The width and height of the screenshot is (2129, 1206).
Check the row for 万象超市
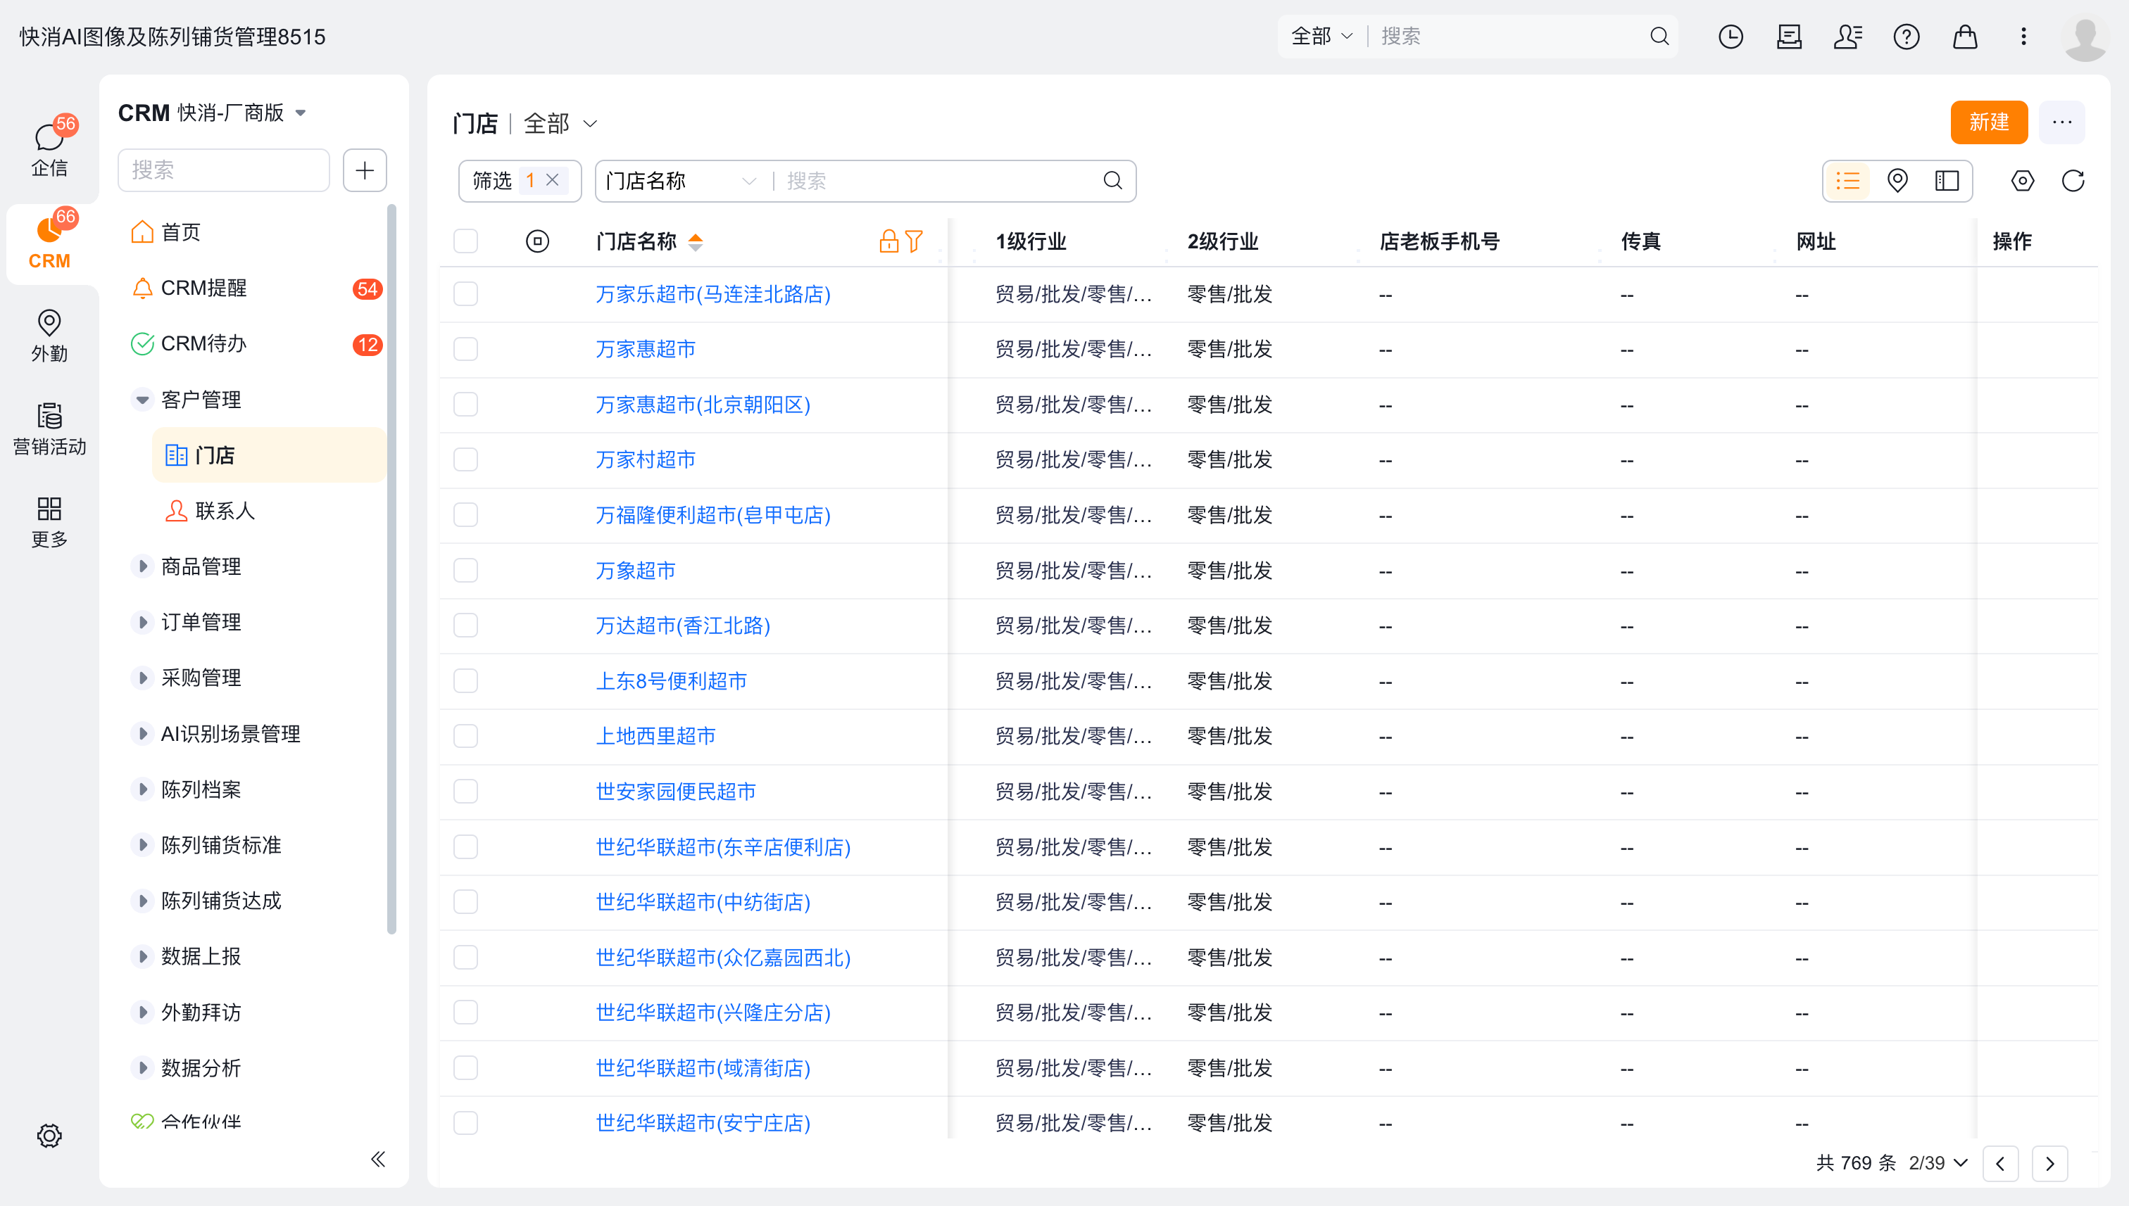(466, 570)
